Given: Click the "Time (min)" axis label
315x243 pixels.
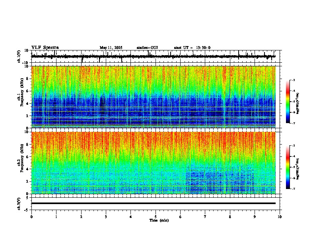Looking at the screenshot, I should tap(159, 220).
